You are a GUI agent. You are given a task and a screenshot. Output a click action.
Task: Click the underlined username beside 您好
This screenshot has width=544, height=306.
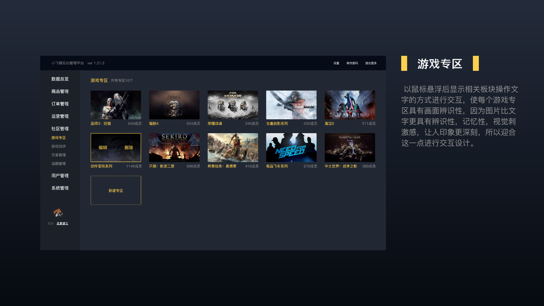point(62,223)
